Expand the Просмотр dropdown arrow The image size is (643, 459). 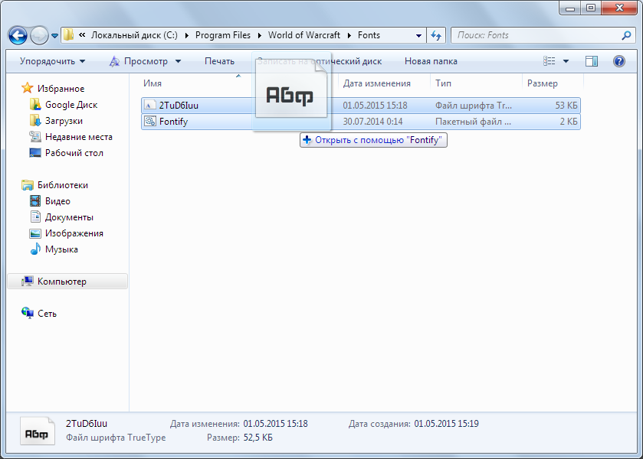pyautogui.click(x=178, y=61)
